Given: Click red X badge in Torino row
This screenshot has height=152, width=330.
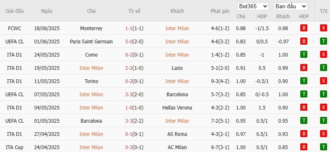Looking at the screenshot, I should pyautogui.click(x=323, y=81).
